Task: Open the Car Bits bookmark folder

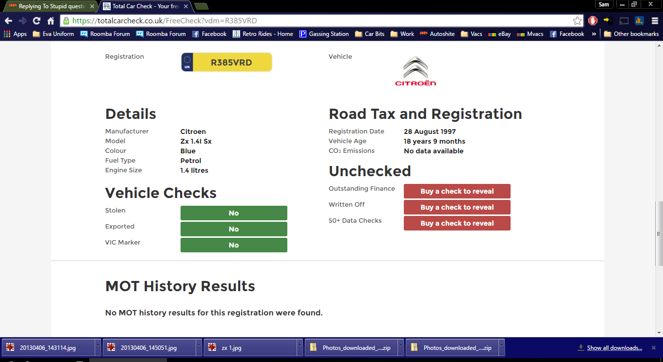Action: coord(370,34)
